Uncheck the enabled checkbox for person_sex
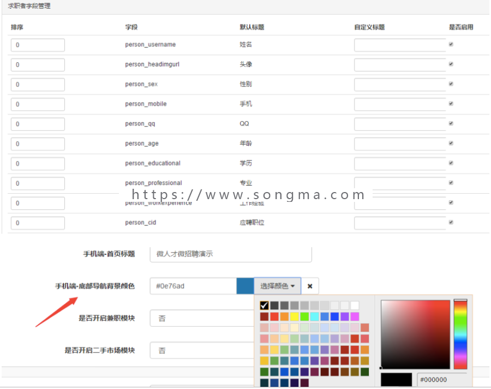The width and height of the screenshot is (491, 389). tap(451, 84)
